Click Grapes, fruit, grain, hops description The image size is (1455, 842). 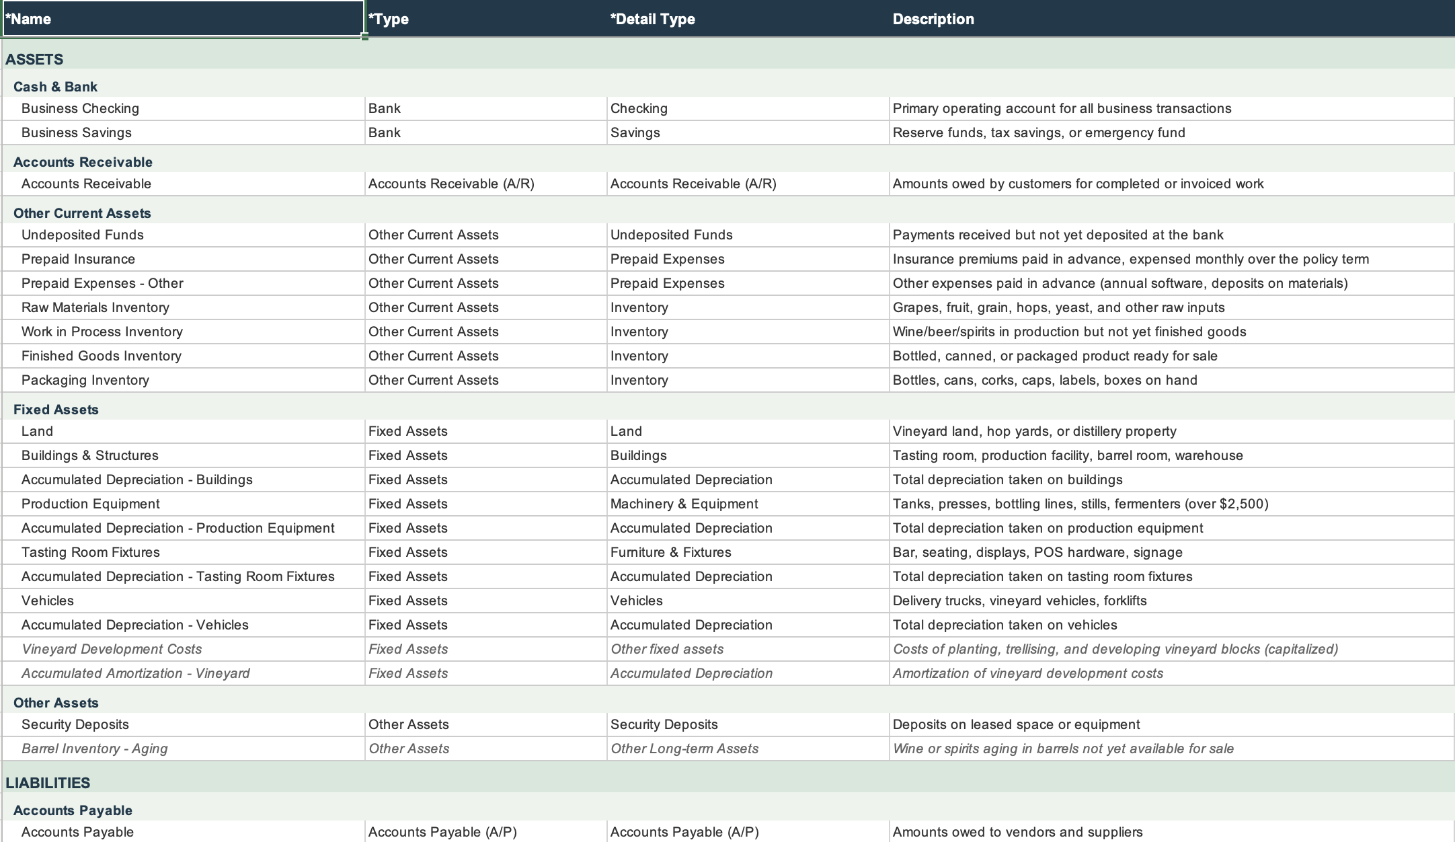1172,307
